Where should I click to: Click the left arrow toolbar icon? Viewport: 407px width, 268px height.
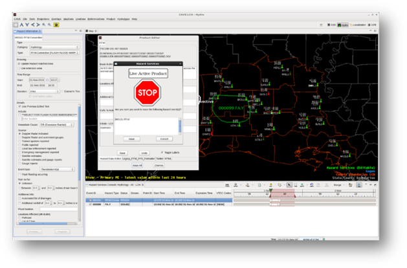tap(33, 25)
